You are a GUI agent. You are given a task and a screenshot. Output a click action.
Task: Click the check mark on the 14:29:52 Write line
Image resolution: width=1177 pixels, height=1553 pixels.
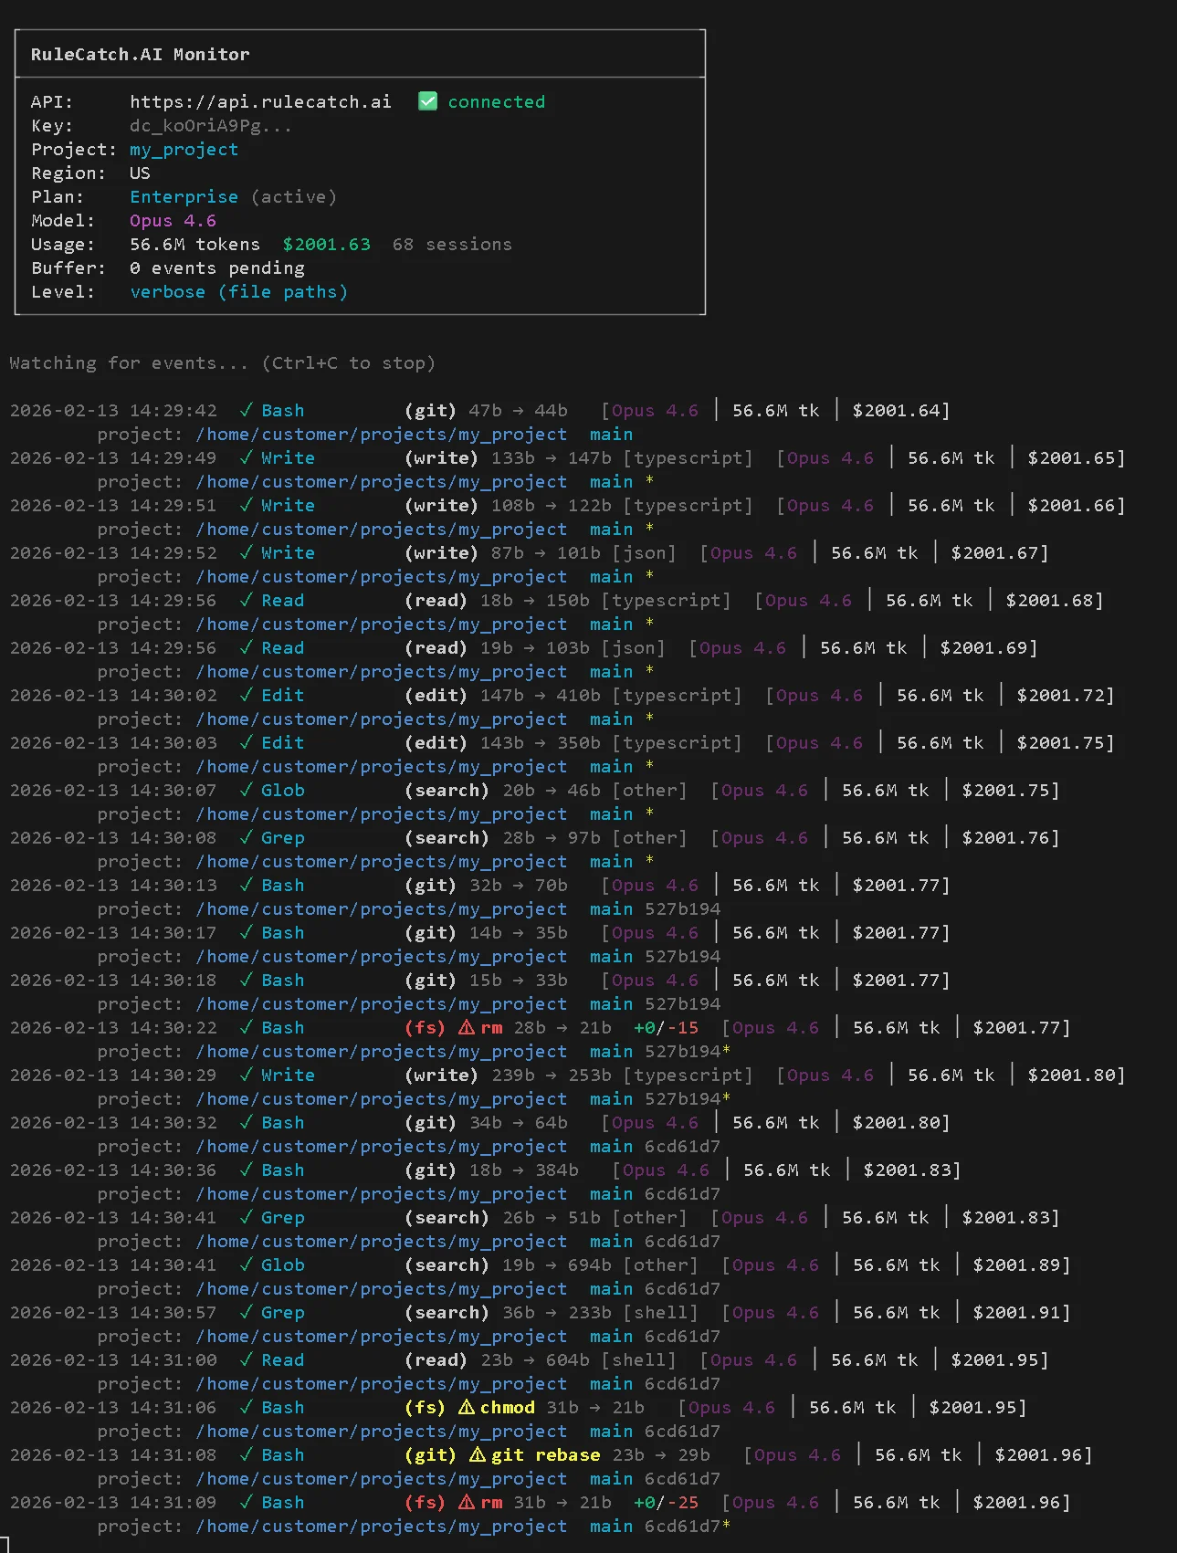[x=246, y=552]
